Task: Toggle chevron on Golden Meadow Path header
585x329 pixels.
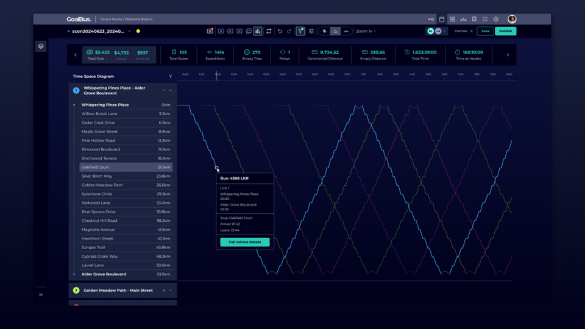Action: coord(171,290)
